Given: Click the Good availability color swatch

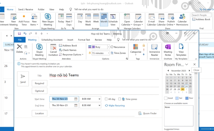Looking at the screenshot, I should tap(166, 98).
